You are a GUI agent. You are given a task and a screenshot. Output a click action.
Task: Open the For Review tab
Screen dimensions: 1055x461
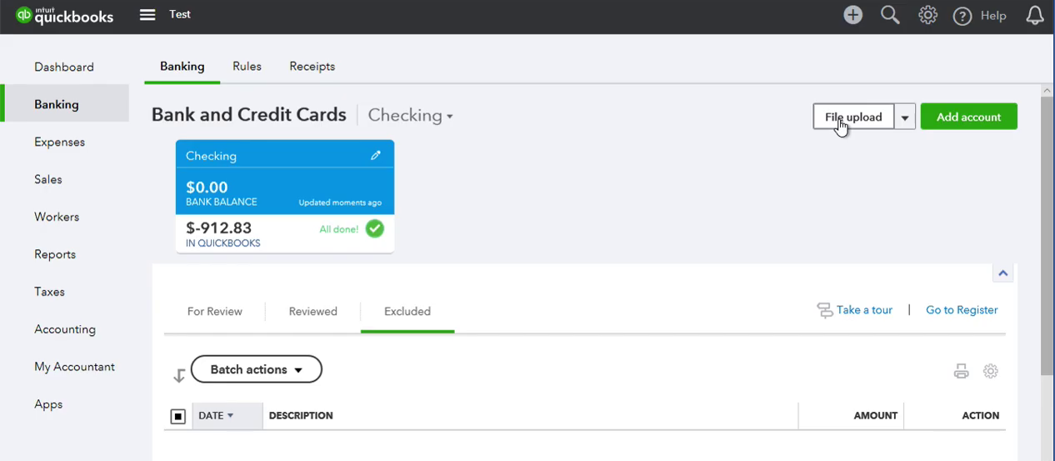pyautogui.click(x=214, y=311)
